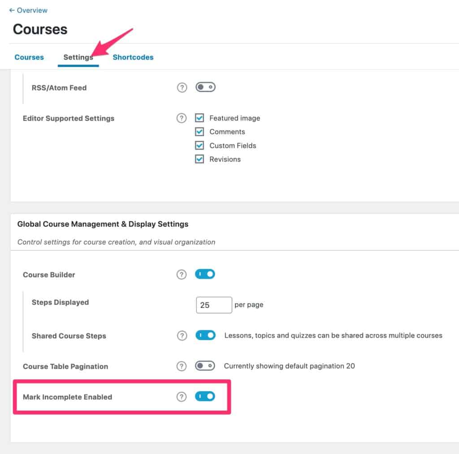Uncheck the Revisions checkbox
This screenshot has width=459, height=454.
click(199, 159)
